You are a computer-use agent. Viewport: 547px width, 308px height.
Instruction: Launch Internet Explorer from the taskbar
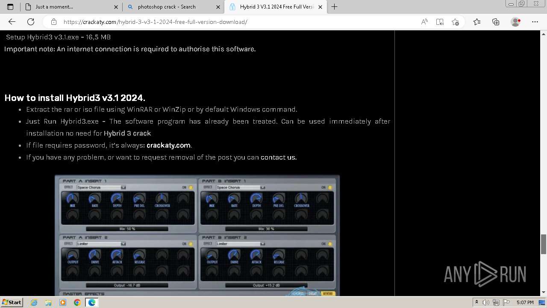tap(34, 302)
